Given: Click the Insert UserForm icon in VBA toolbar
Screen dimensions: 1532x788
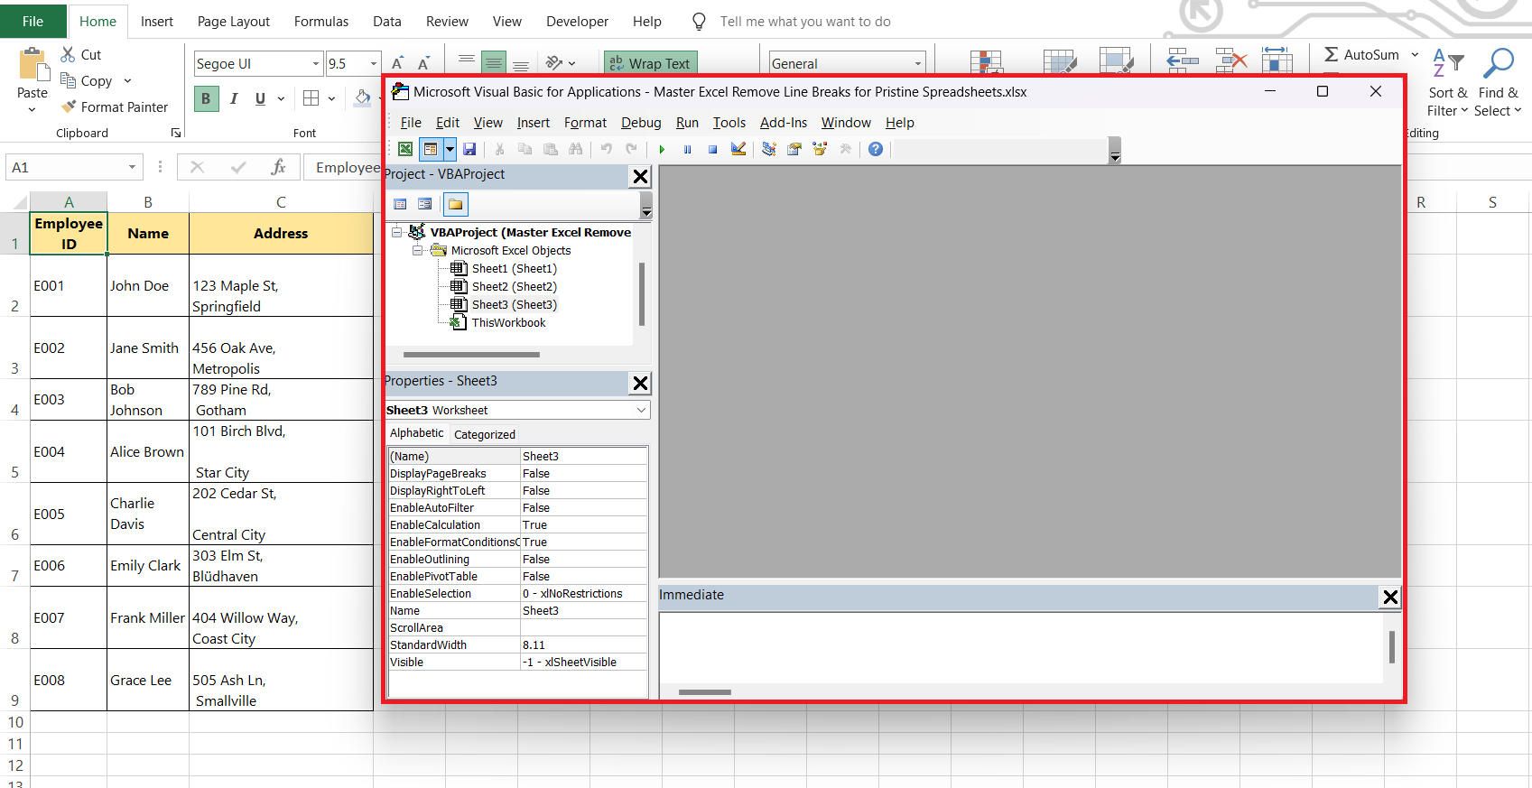Looking at the screenshot, I should pyautogui.click(x=431, y=149).
